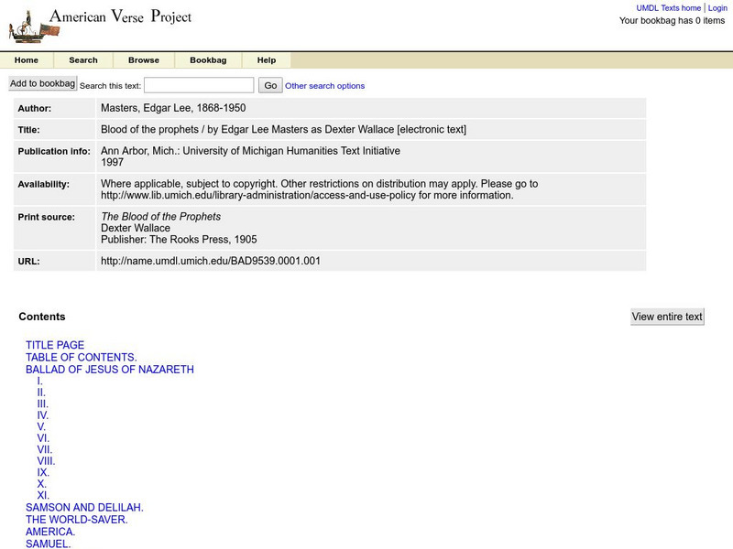Switch to the Search tab
This screenshot has width=733, height=549.
(x=83, y=59)
